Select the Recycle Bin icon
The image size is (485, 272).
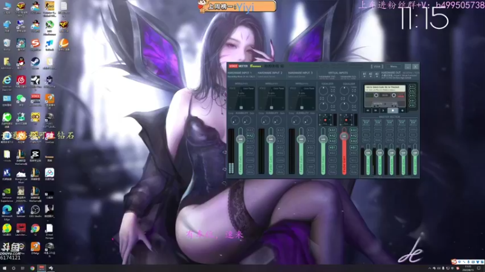coord(7,44)
